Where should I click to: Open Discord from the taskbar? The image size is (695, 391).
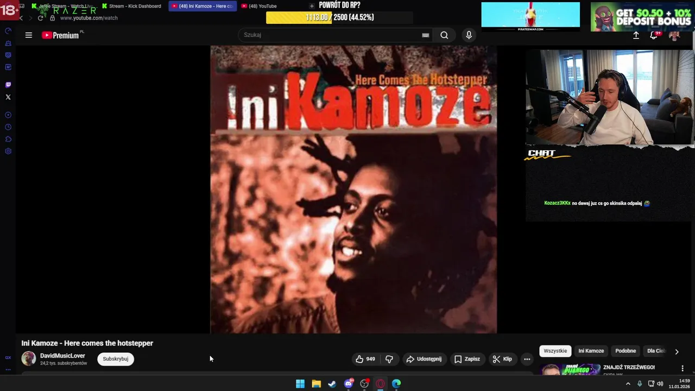coord(349,384)
